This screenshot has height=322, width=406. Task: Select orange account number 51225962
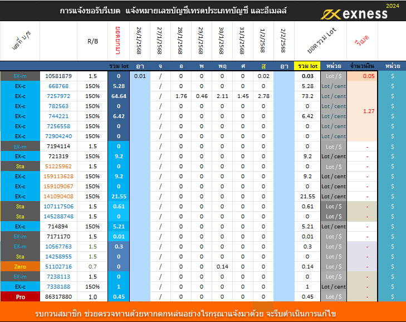(x=58, y=167)
